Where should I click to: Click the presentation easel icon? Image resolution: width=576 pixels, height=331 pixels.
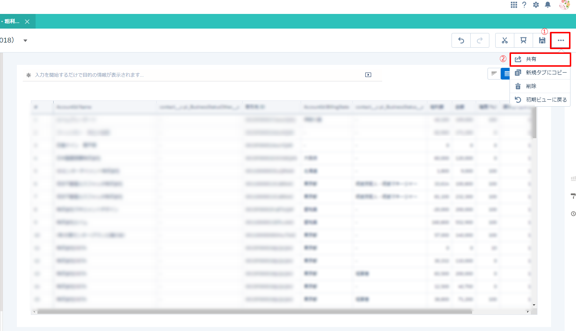pos(524,40)
